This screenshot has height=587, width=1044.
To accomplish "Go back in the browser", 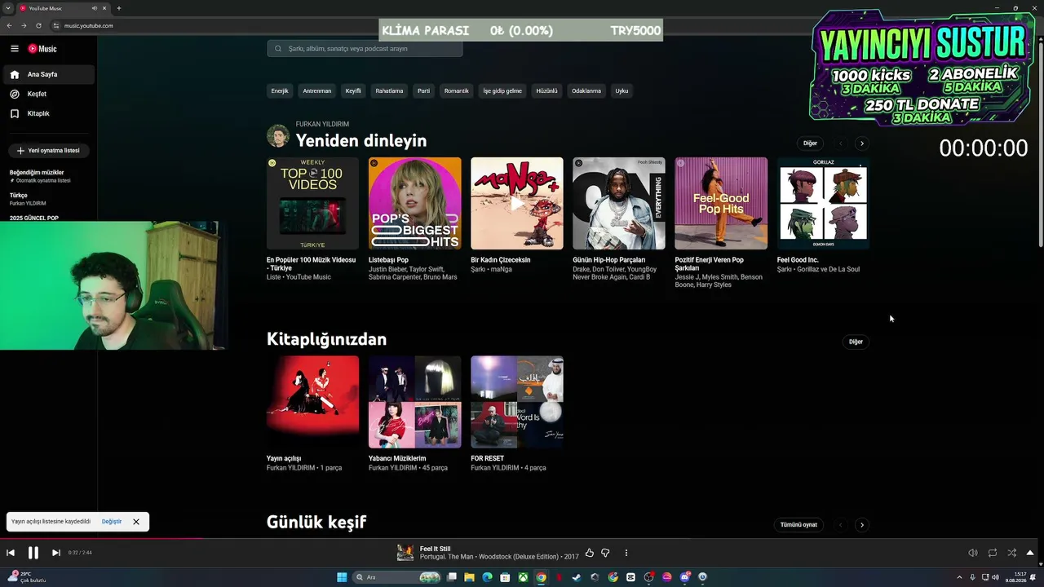I will [x=9, y=25].
